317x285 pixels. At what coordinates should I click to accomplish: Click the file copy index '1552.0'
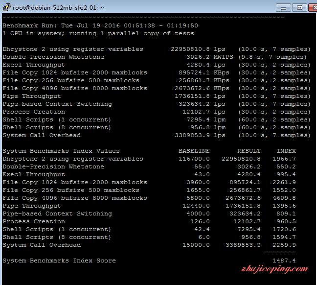284,190
